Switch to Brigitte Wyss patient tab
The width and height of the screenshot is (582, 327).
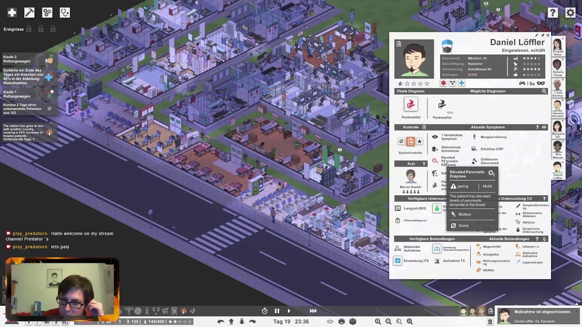[x=558, y=46]
